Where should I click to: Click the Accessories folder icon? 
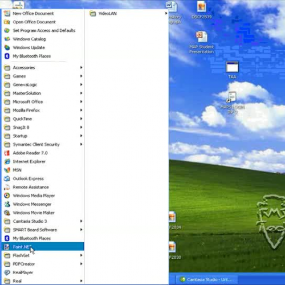tap(7, 68)
